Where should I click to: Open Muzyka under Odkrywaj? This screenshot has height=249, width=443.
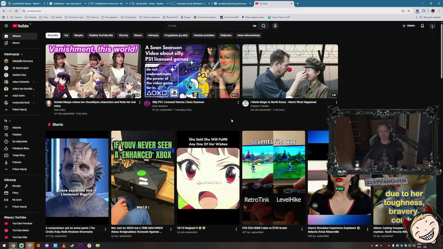(19, 186)
